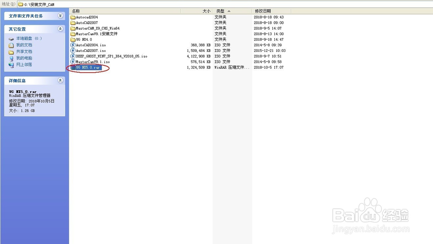Click the 地址(D) address label
Viewport: 433px width, 244px height.
tap(8, 4)
